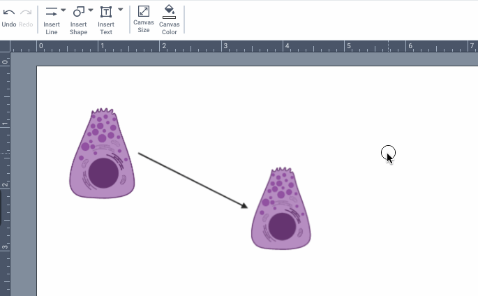The width and height of the screenshot is (478, 296).
Task: Click the dark nucleus of the left cell
Action: click(103, 172)
